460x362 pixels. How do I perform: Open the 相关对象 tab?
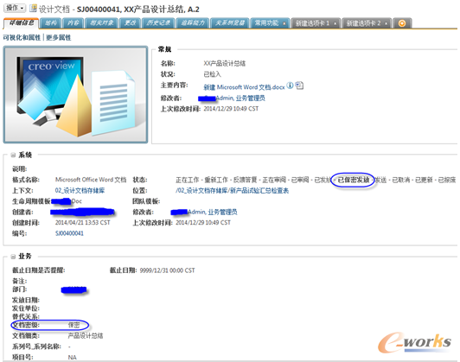tap(101, 23)
